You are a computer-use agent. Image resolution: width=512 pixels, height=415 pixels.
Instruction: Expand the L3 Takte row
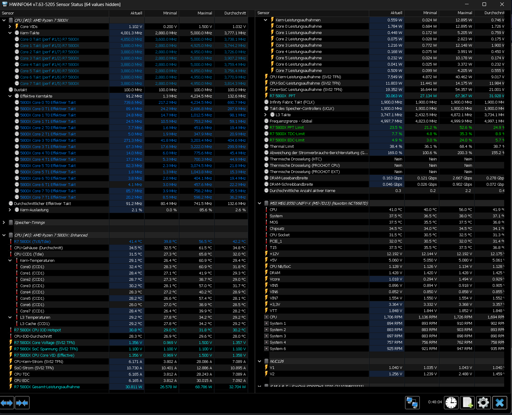(x=265, y=115)
